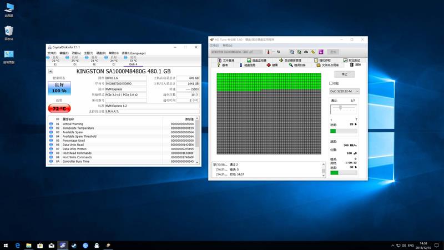
Task: Switch to HD Tune Error Scan magnifier tab
Action: click(x=297, y=65)
